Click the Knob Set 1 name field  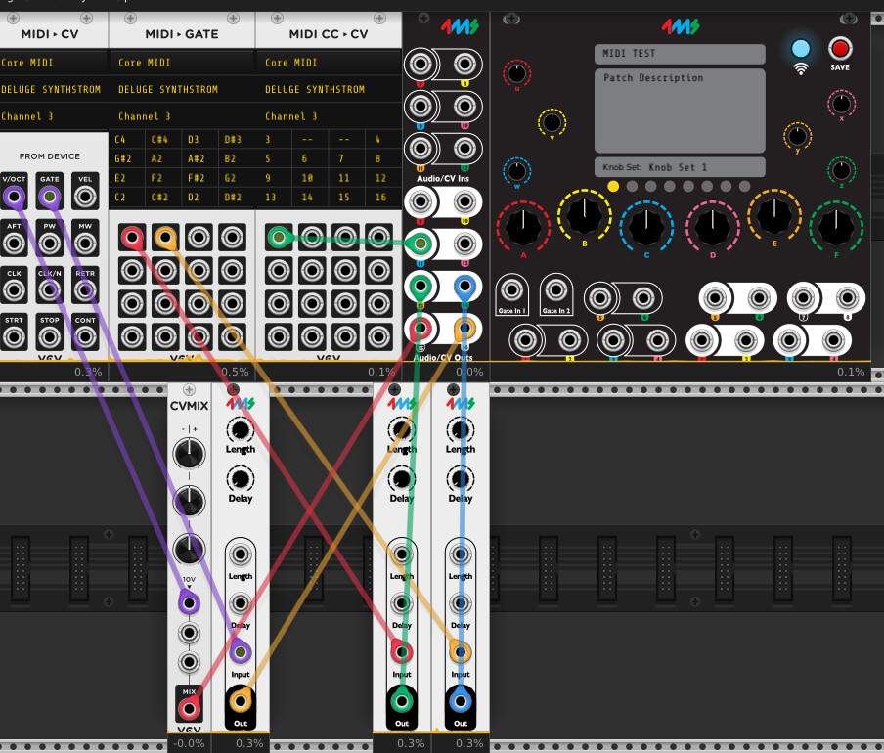pos(680,167)
